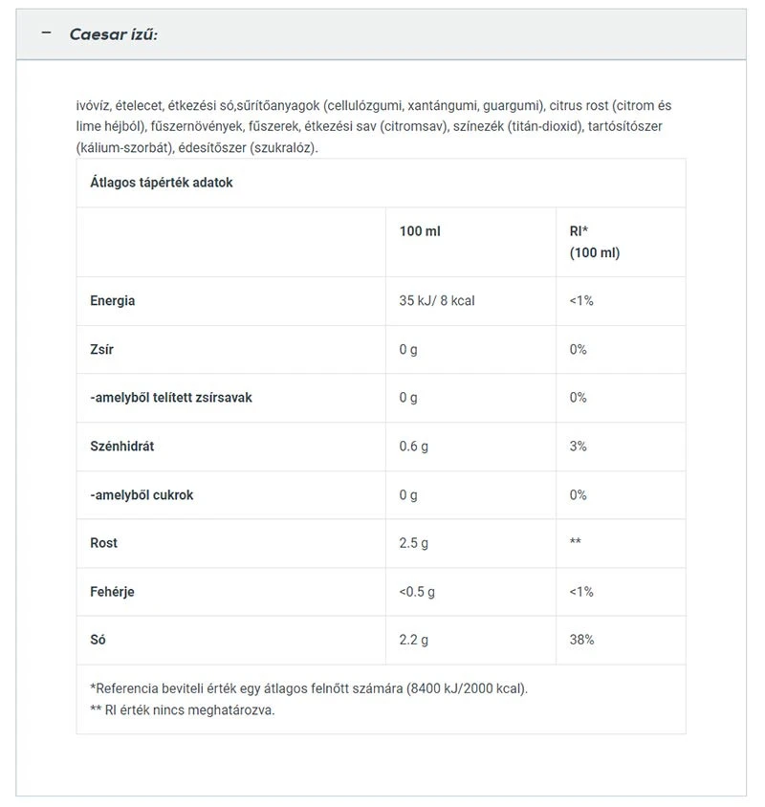Click the 2.5 g fiber value
765x807 pixels.
click(x=411, y=542)
